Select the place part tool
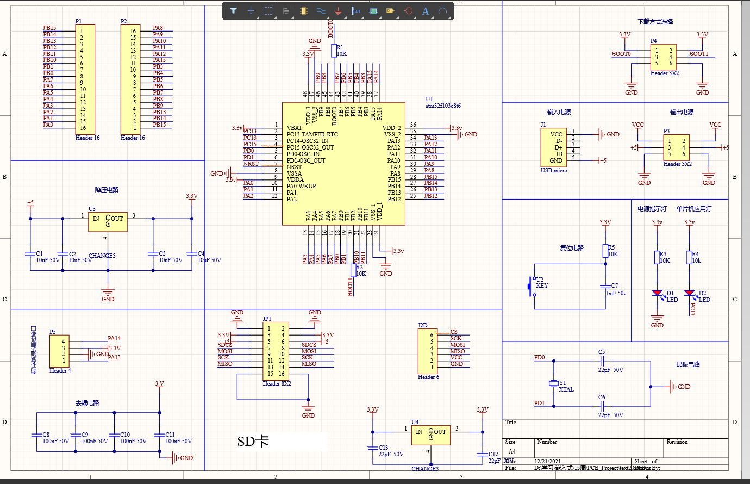 303,11
